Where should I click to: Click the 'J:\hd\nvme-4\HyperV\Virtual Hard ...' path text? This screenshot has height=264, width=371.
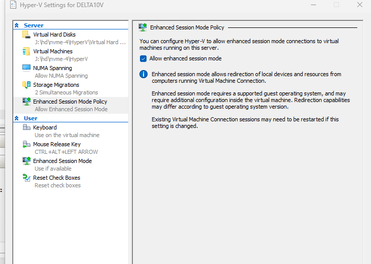pyautogui.click(x=80, y=42)
